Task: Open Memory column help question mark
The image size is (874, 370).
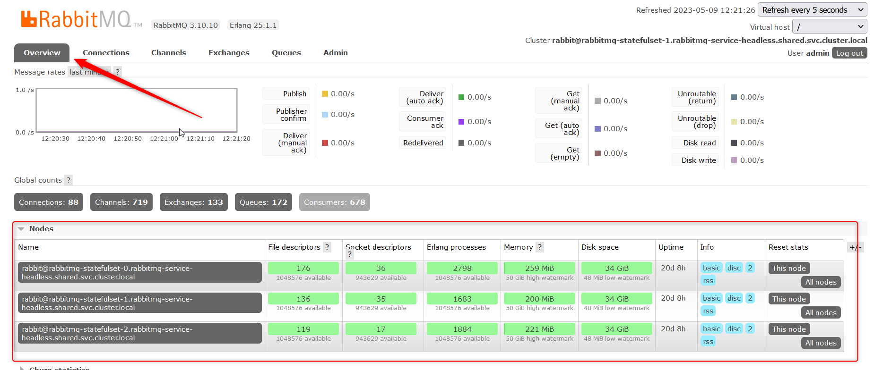Action: pyautogui.click(x=539, y=247)
